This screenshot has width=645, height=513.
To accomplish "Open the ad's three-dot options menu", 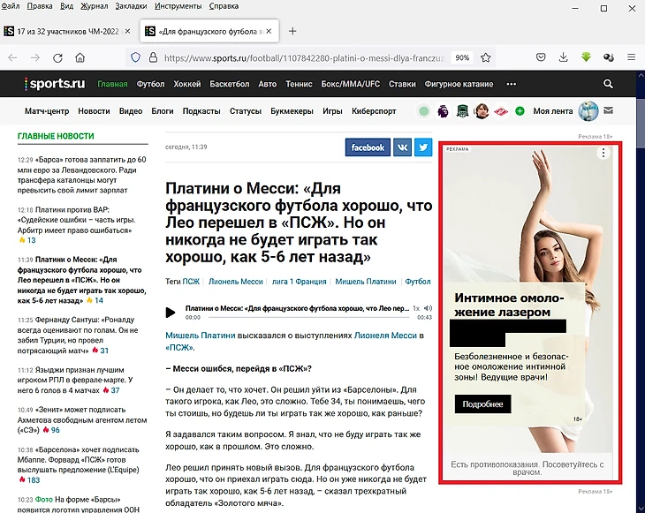I will [x=603, y=154].
